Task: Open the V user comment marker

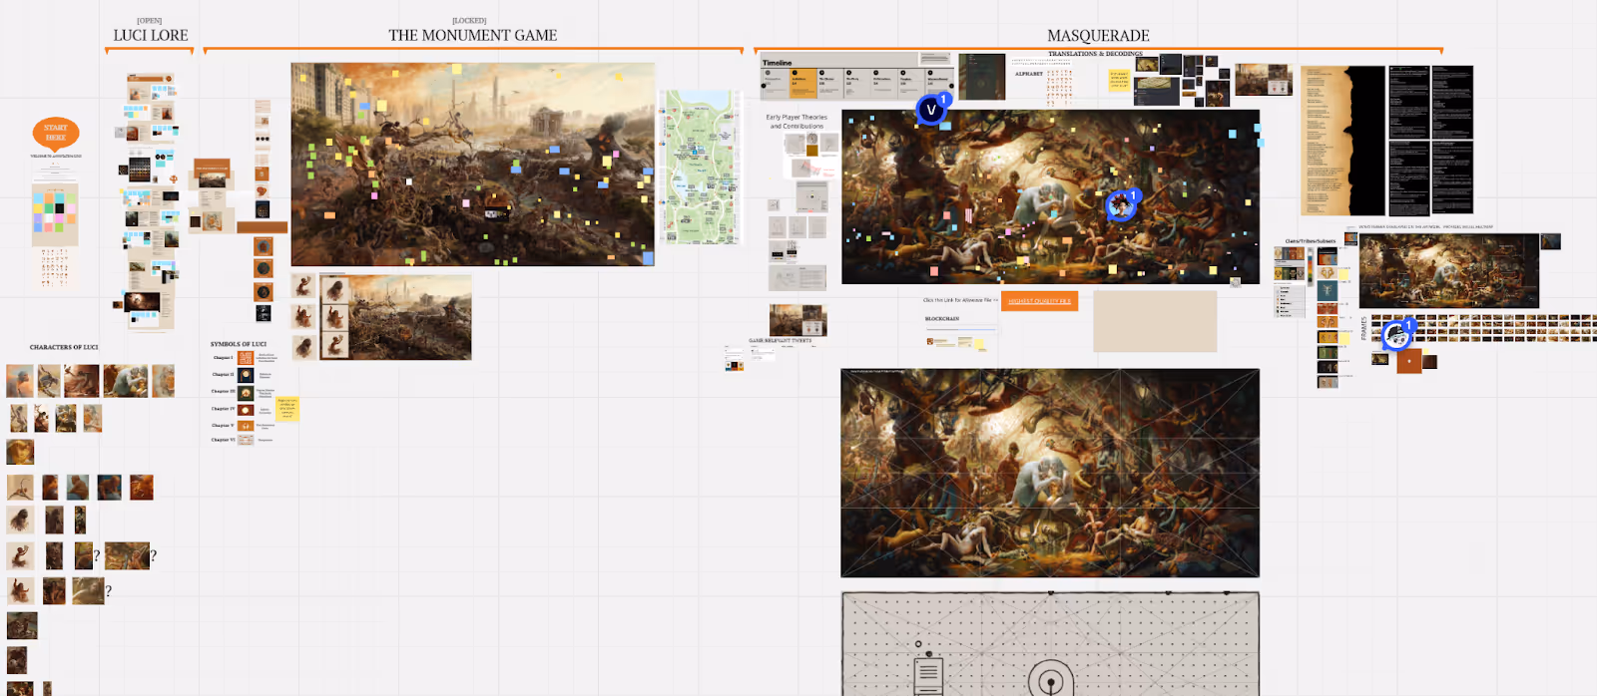Action: coord(931,110)
